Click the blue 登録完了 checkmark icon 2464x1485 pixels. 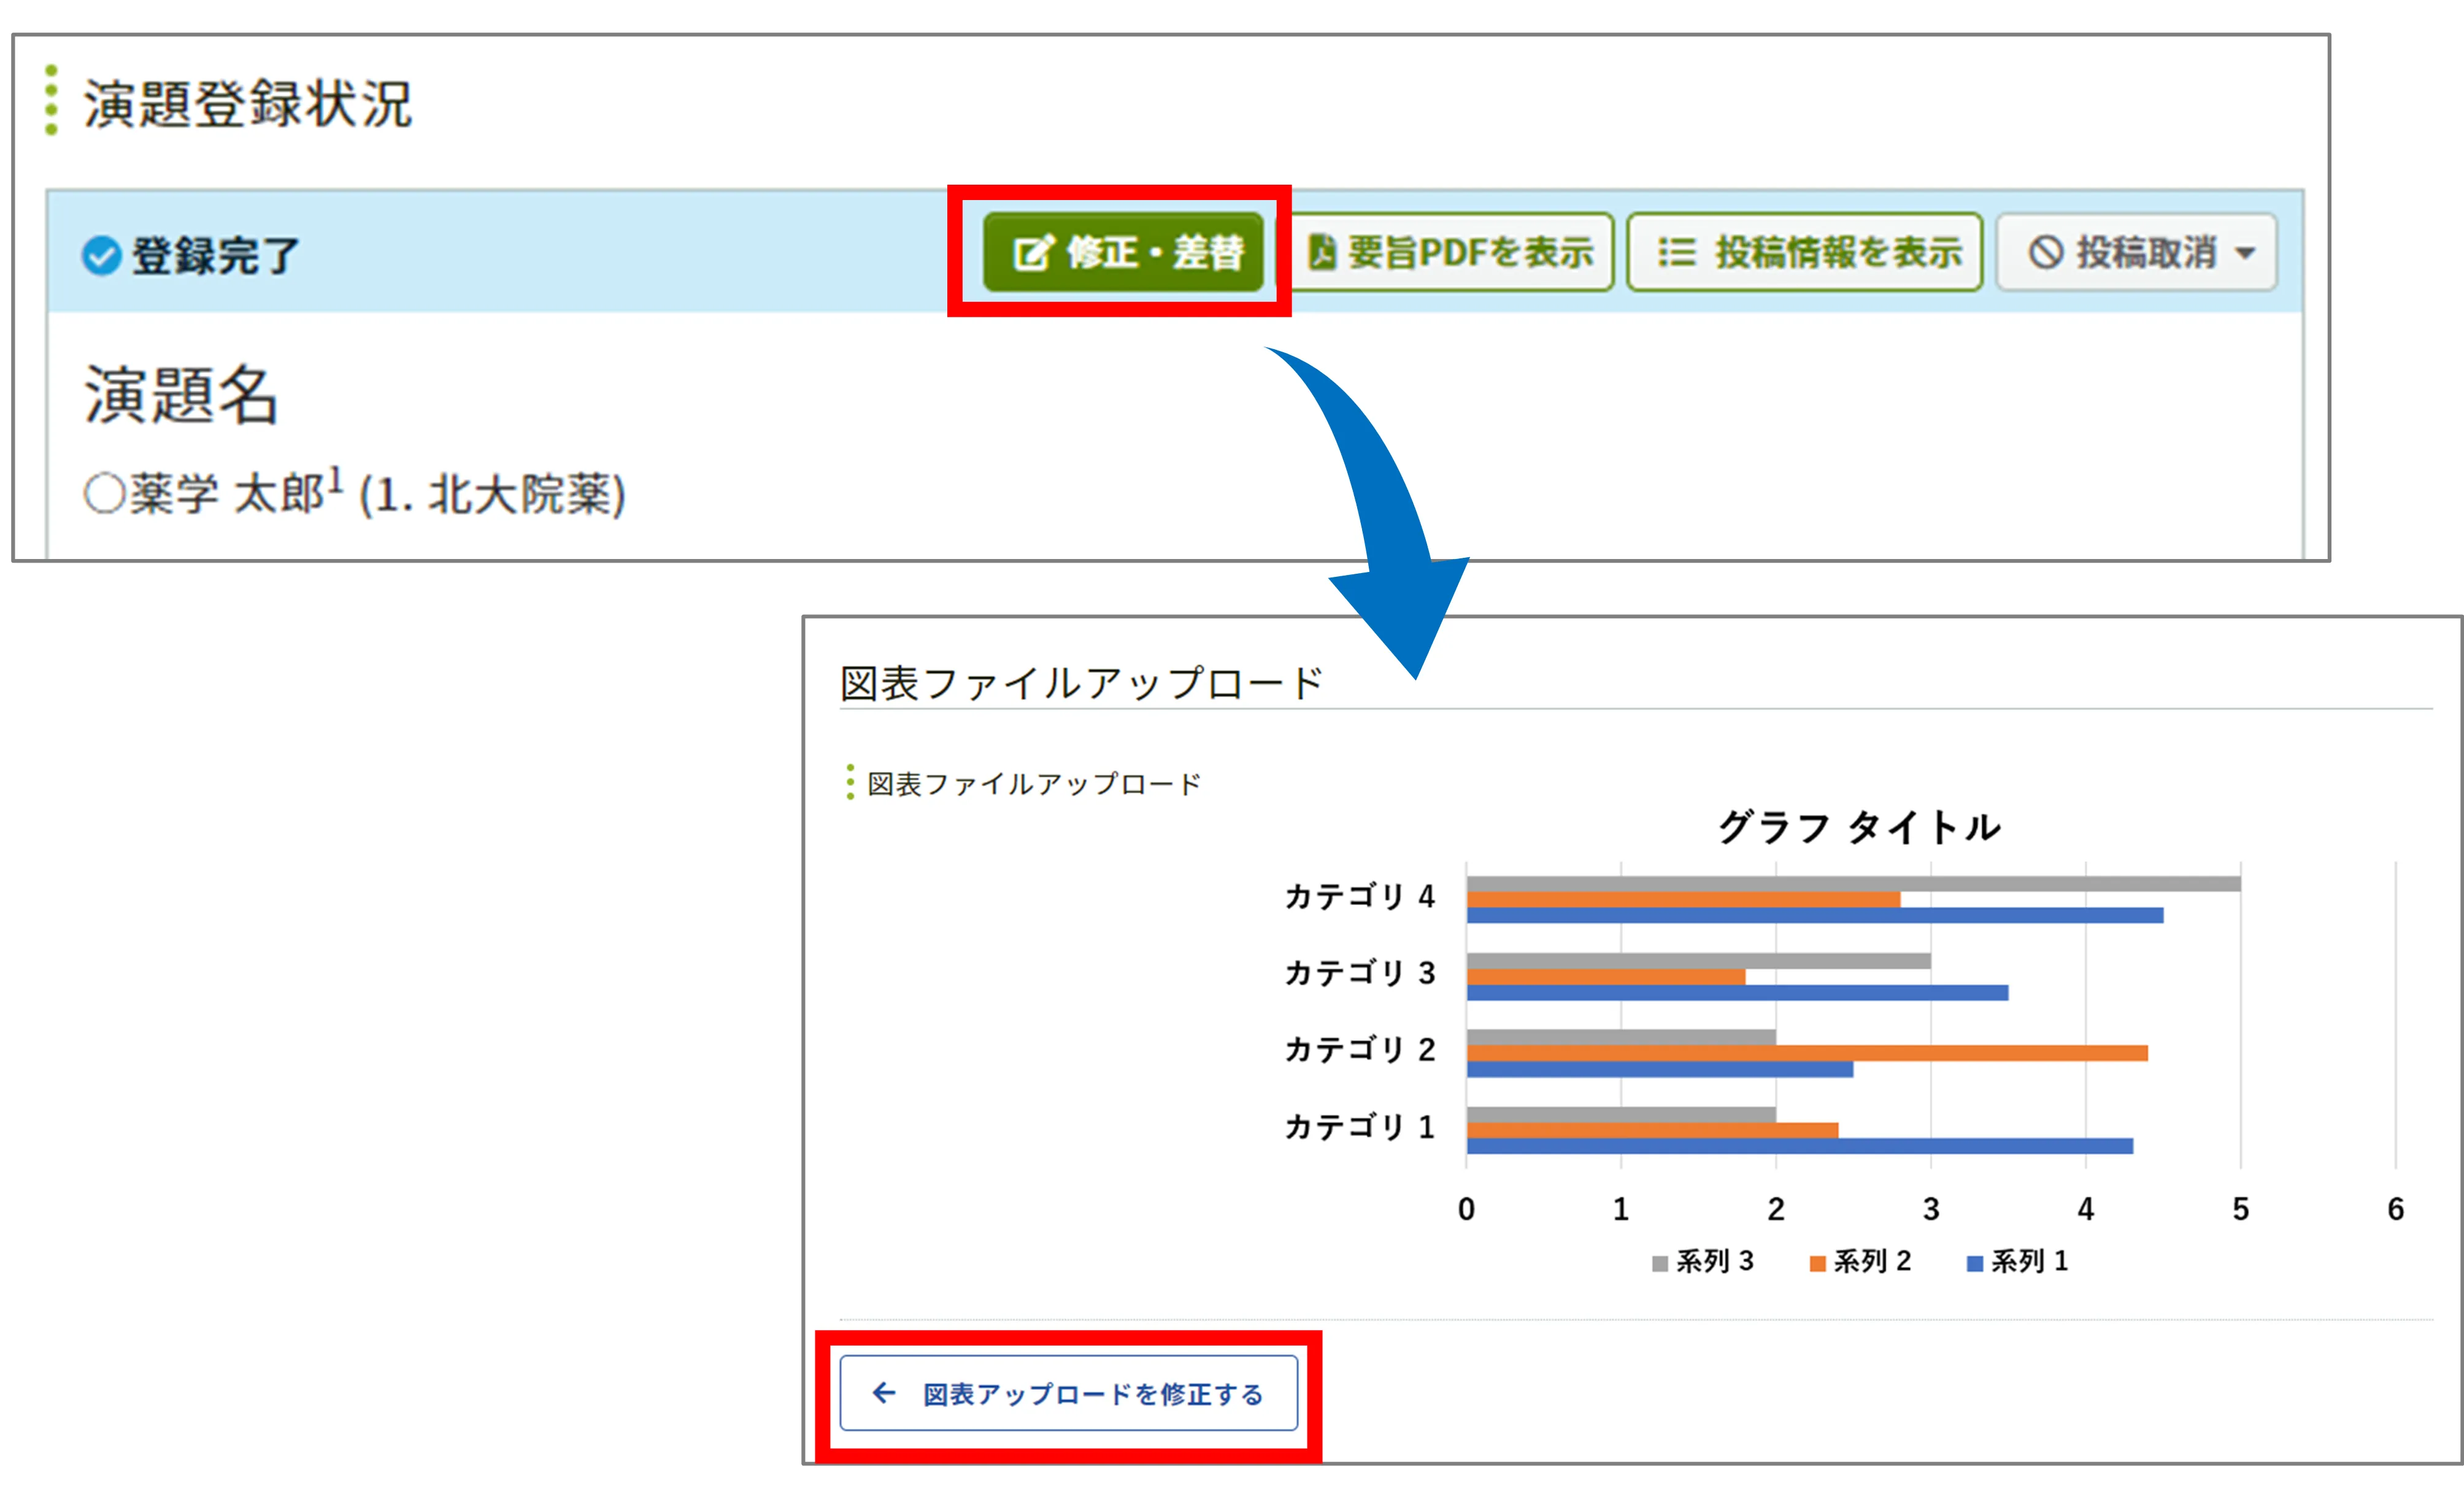point(101,256)
